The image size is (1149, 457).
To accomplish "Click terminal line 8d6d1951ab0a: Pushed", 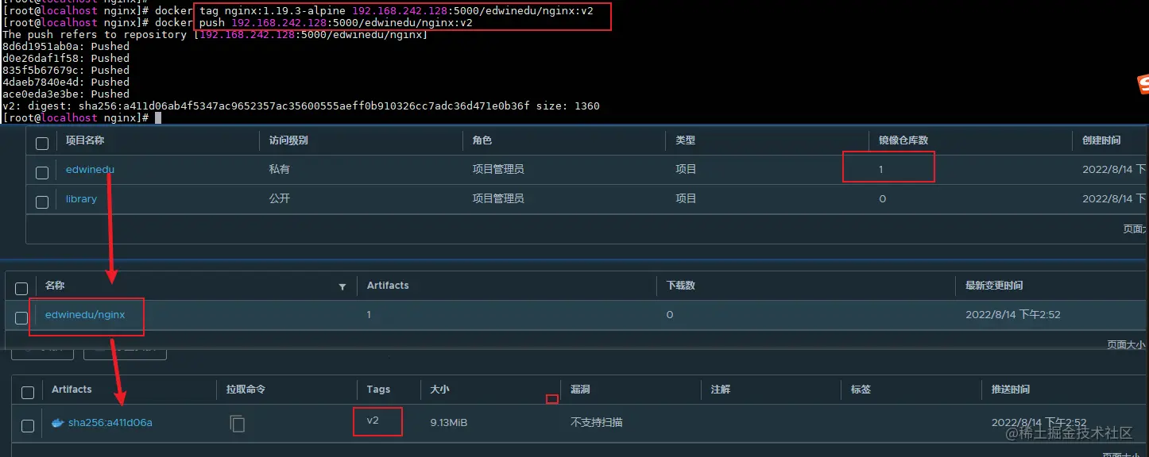I will pos(66,46).
